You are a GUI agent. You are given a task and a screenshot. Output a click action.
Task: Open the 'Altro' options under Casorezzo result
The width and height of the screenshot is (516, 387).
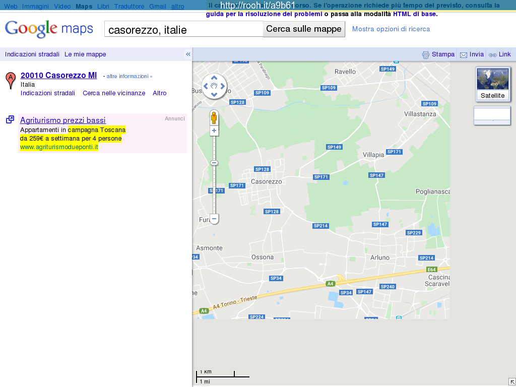tap(160, 93)
